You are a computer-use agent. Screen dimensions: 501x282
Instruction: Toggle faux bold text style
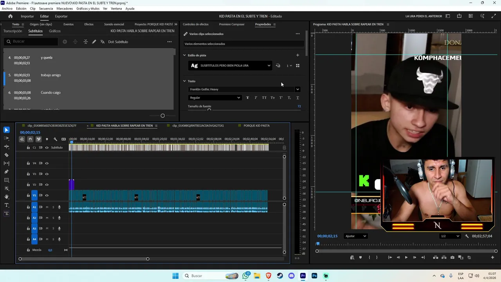247,98
